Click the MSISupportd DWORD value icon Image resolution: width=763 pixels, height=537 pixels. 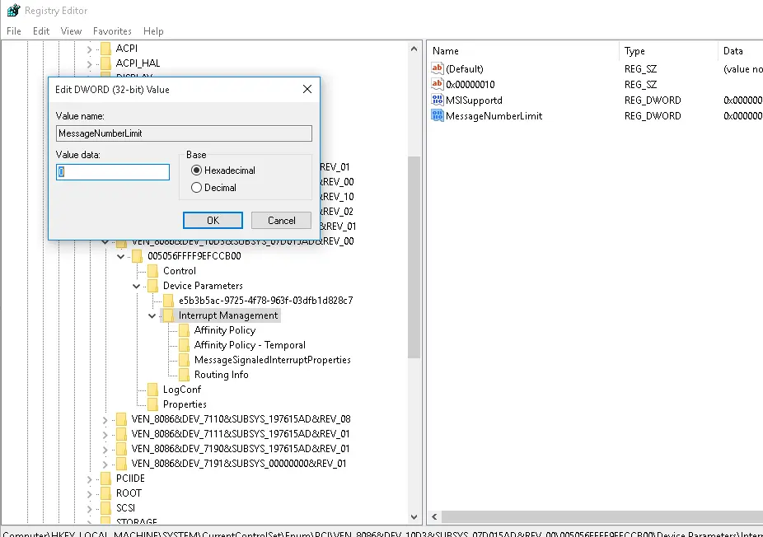click(437, 100)
